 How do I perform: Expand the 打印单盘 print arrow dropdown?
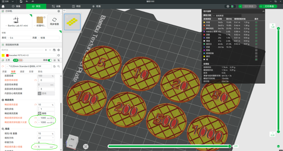tap(261, 6)
